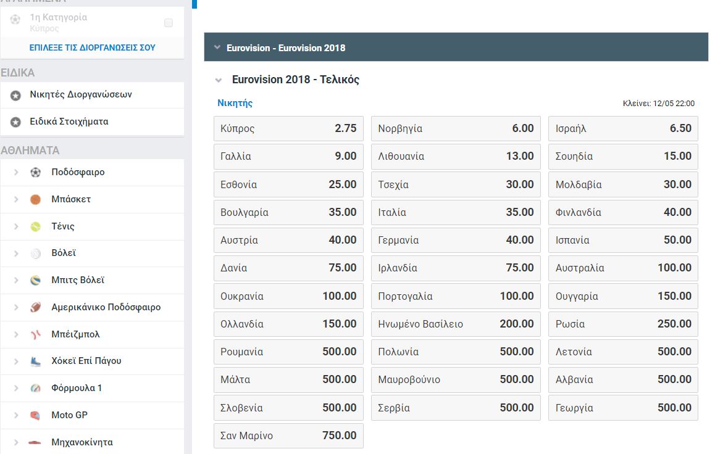715x454 pixels.
Task: Expand the Αμερικάνικο Ποδόσφαιρο chevron
Action: [16, 307]
